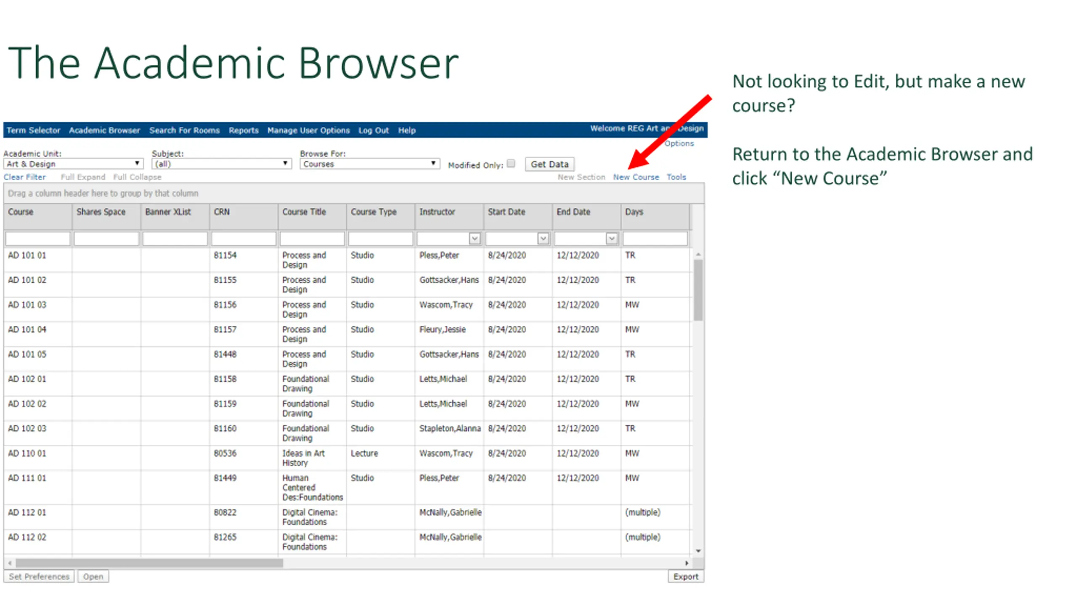Click the Clear Filter link
The height and width of the screenshot is (606, 1077).
[24, 177]
